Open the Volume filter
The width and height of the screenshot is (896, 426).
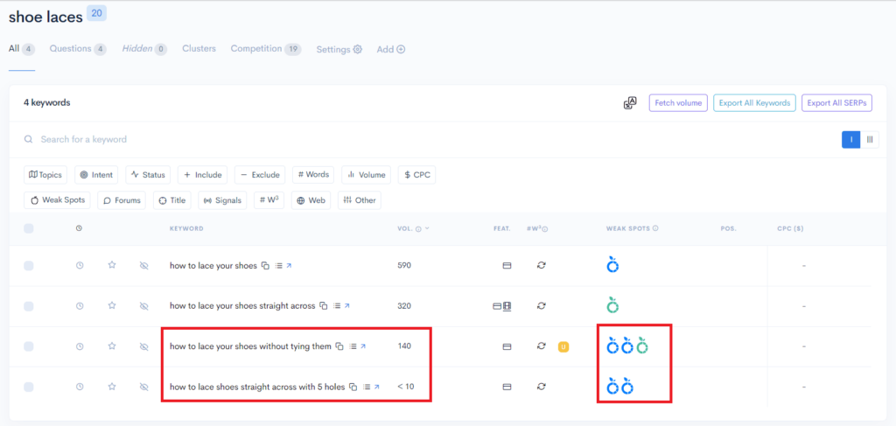367,175
